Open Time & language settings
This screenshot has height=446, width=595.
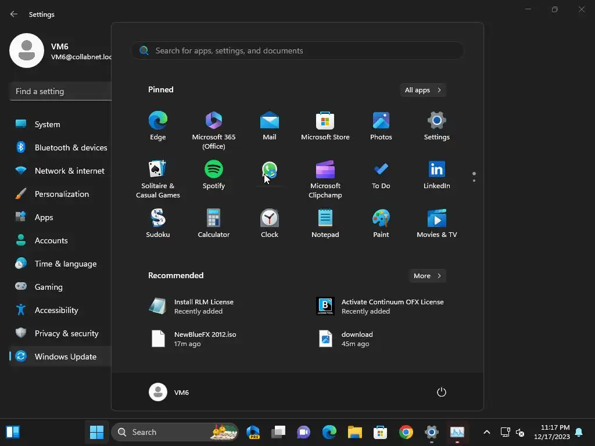point(60,264)
